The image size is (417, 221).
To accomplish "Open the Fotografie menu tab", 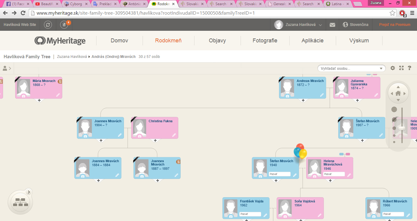I will (x=265, y=41).
